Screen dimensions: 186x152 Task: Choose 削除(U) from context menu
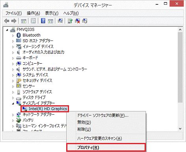point(106,129)
